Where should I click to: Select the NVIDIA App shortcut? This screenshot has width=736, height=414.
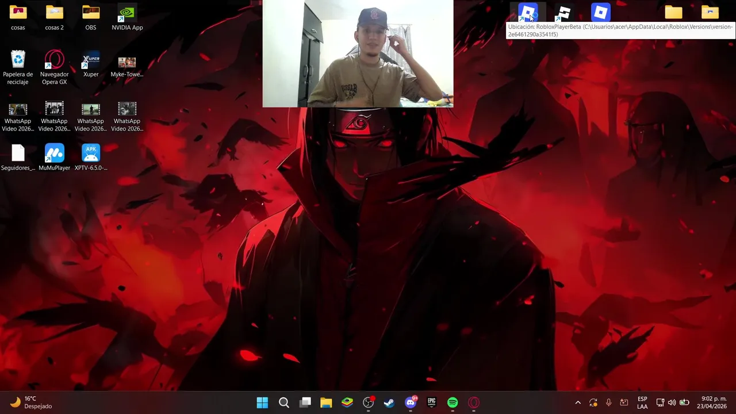pyautogui.click(x=127, y=17)
